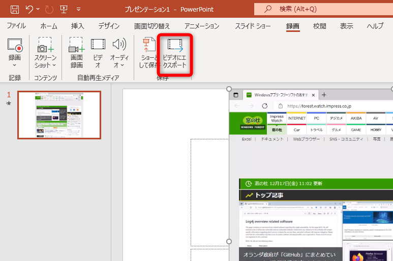Open the PC category link
393x261 pixels.
pos(317,119)
